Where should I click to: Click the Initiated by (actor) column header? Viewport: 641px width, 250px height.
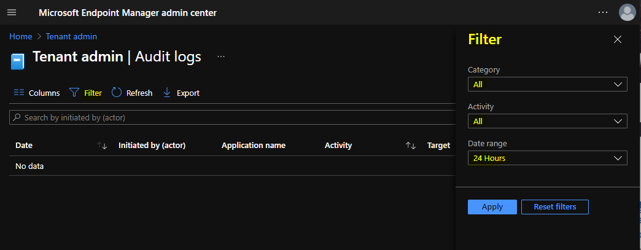pos(152,145)
